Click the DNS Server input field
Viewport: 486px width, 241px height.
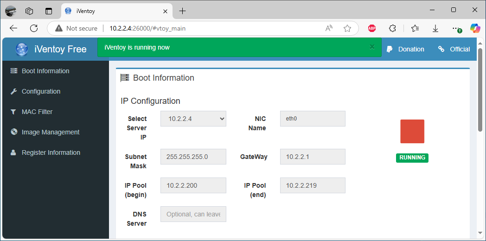point(193,214)
